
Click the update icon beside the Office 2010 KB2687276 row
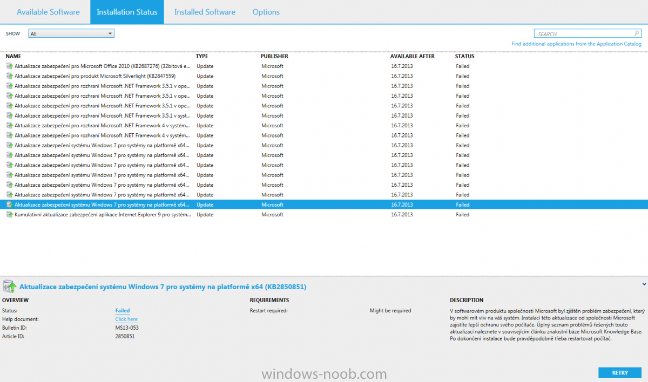click(x=9, y=66)
